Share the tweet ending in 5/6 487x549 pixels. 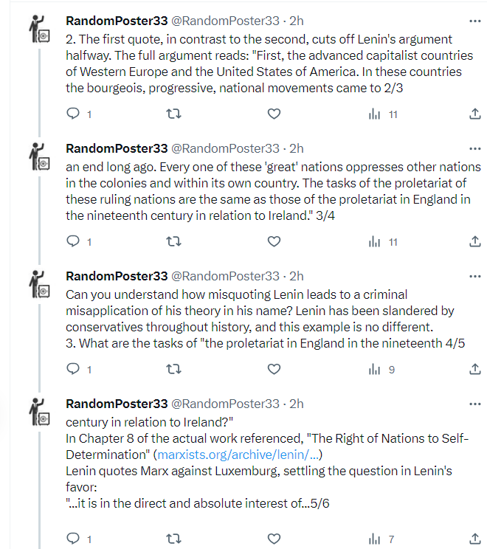(x=475, y=539)
